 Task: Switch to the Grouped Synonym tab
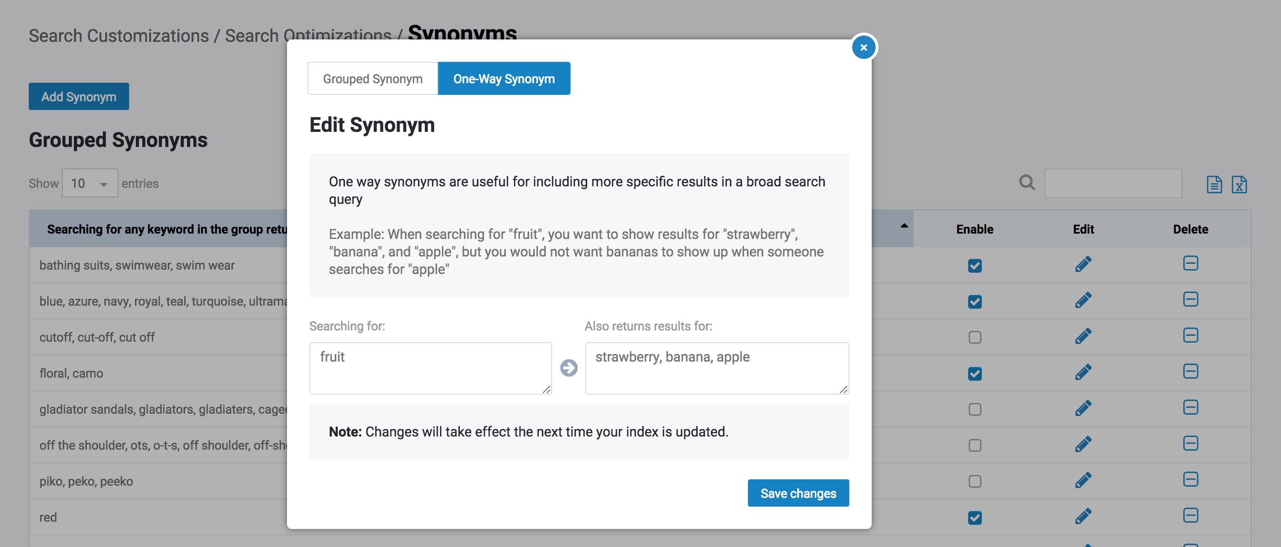click(x=373, y=78)
